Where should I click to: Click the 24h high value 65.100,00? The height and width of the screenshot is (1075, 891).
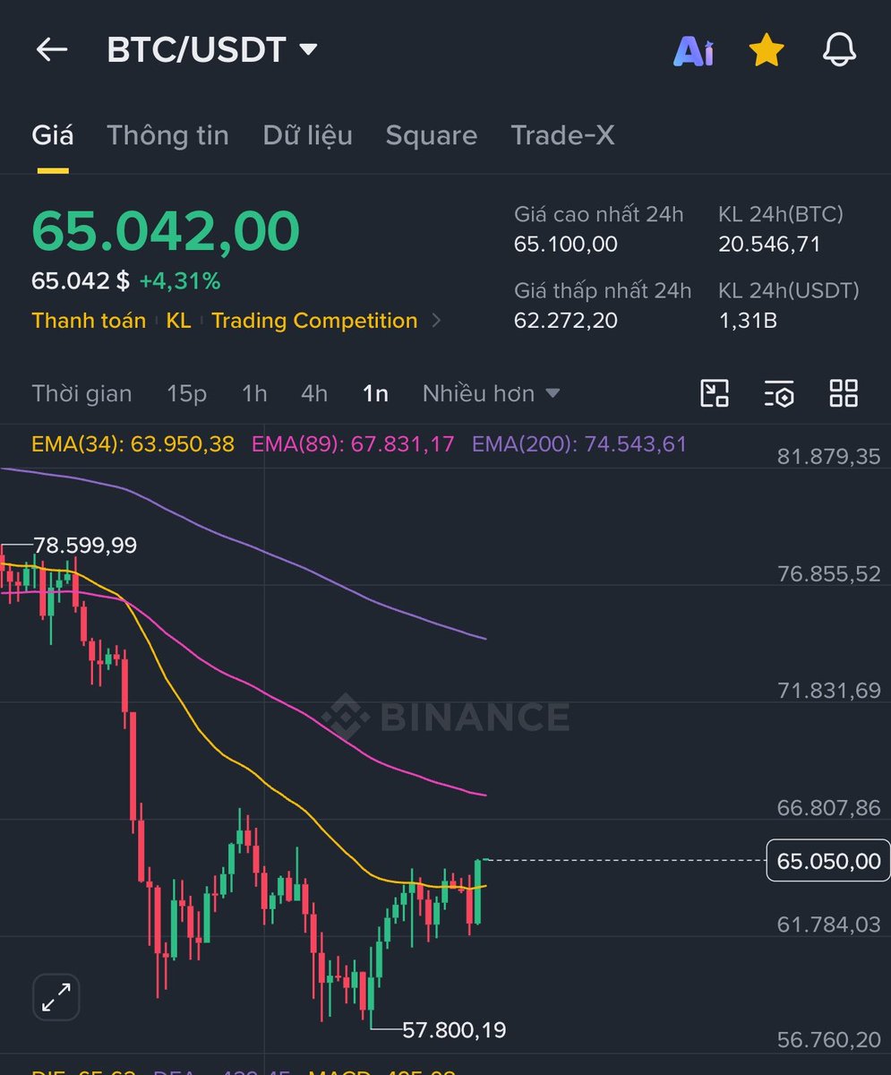[x=566, y=245]
